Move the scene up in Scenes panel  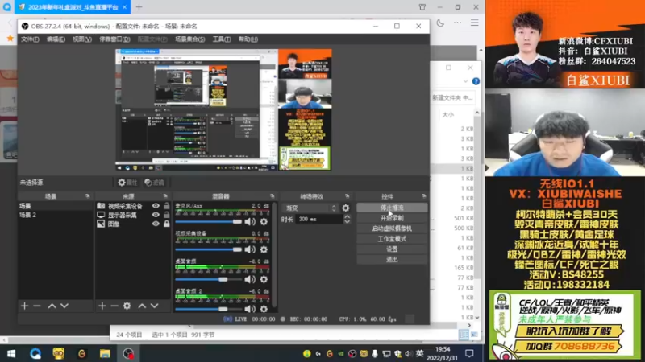pyautogui.click(x=52, y=306)
